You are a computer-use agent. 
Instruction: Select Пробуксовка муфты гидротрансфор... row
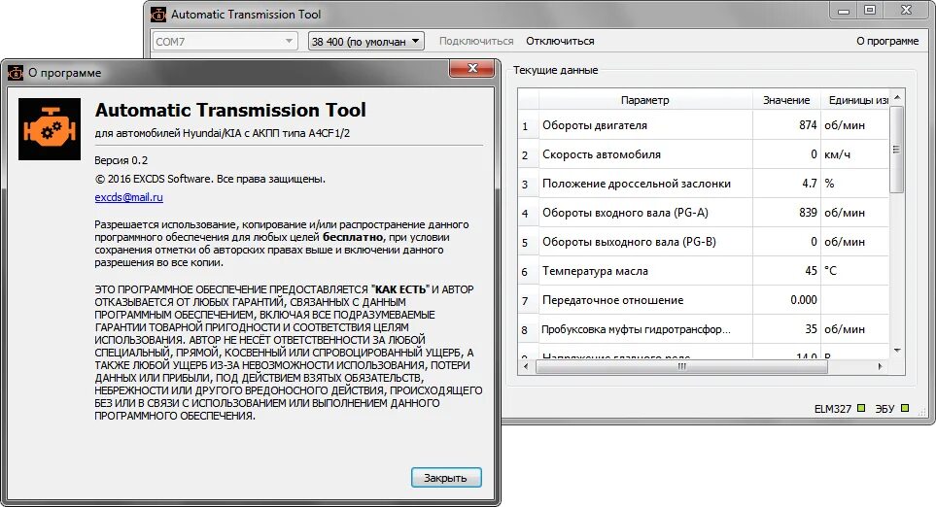pos(705,329)
